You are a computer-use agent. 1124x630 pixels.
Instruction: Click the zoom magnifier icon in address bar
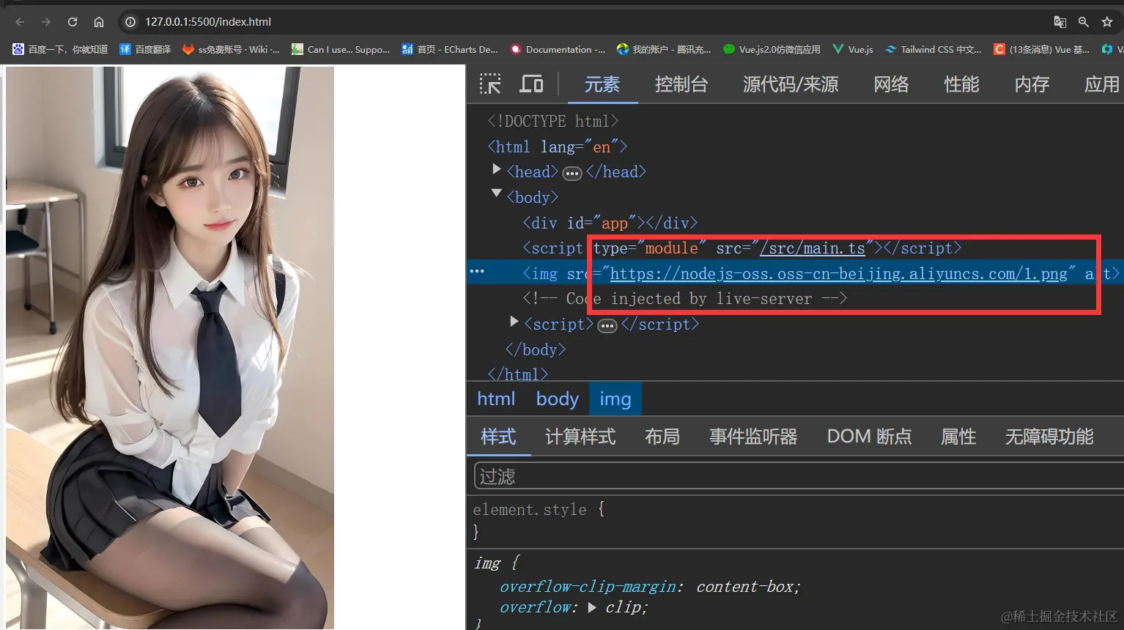point(1084,22)
